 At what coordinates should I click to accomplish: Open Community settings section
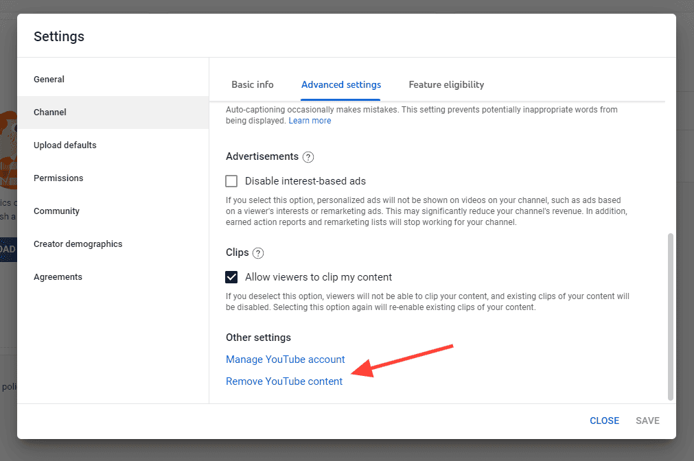tap(56, 211)
